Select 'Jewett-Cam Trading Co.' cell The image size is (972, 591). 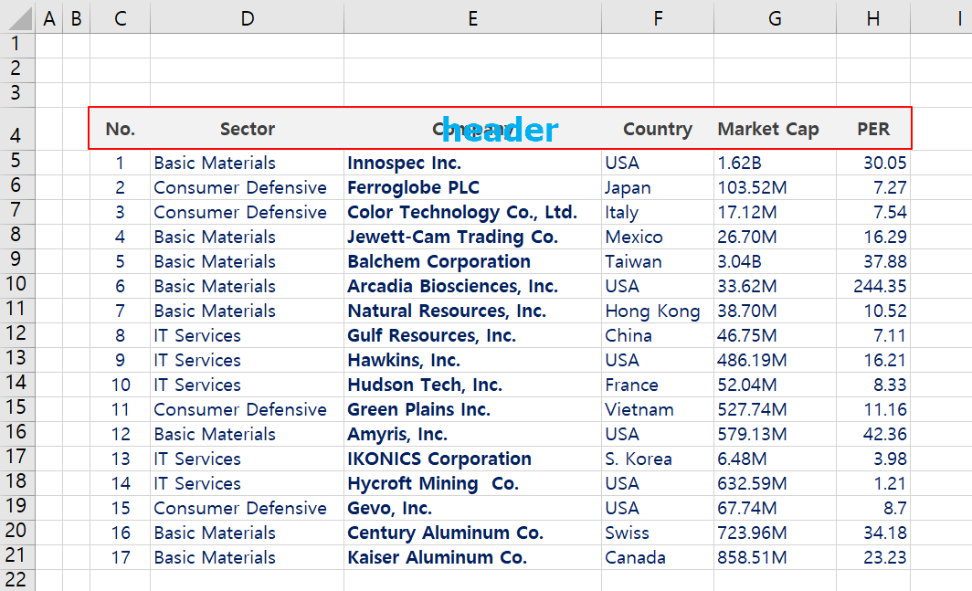[472, 237]
